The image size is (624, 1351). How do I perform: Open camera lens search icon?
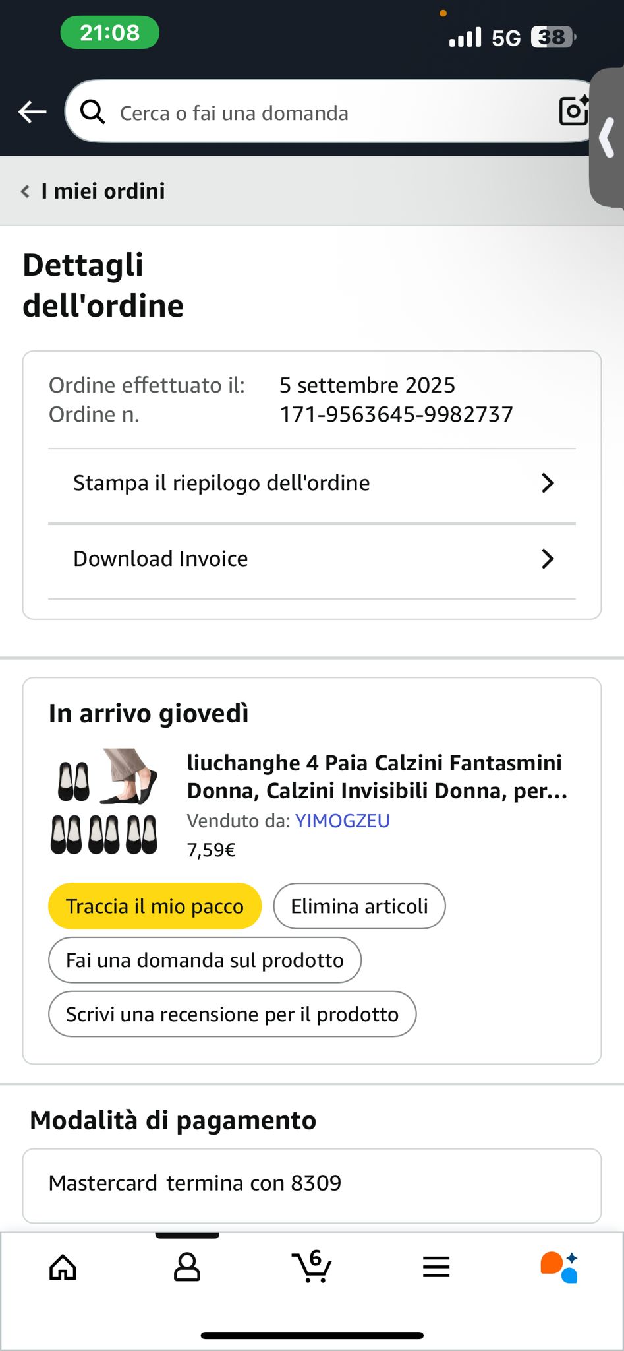(x=573, y=111)
